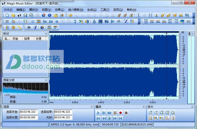Click the 光标 cursor time field
Image resolution: width=197 pixels, height=129 pixels.
pos(63,118)
